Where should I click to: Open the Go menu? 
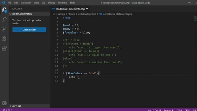(43, 3)
